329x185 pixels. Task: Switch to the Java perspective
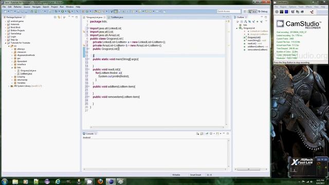pos(252,11)
